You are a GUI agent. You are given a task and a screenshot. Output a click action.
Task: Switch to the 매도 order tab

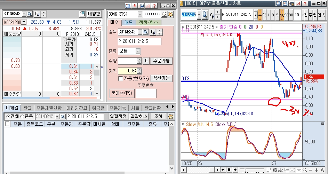click(x=128, y=22)
